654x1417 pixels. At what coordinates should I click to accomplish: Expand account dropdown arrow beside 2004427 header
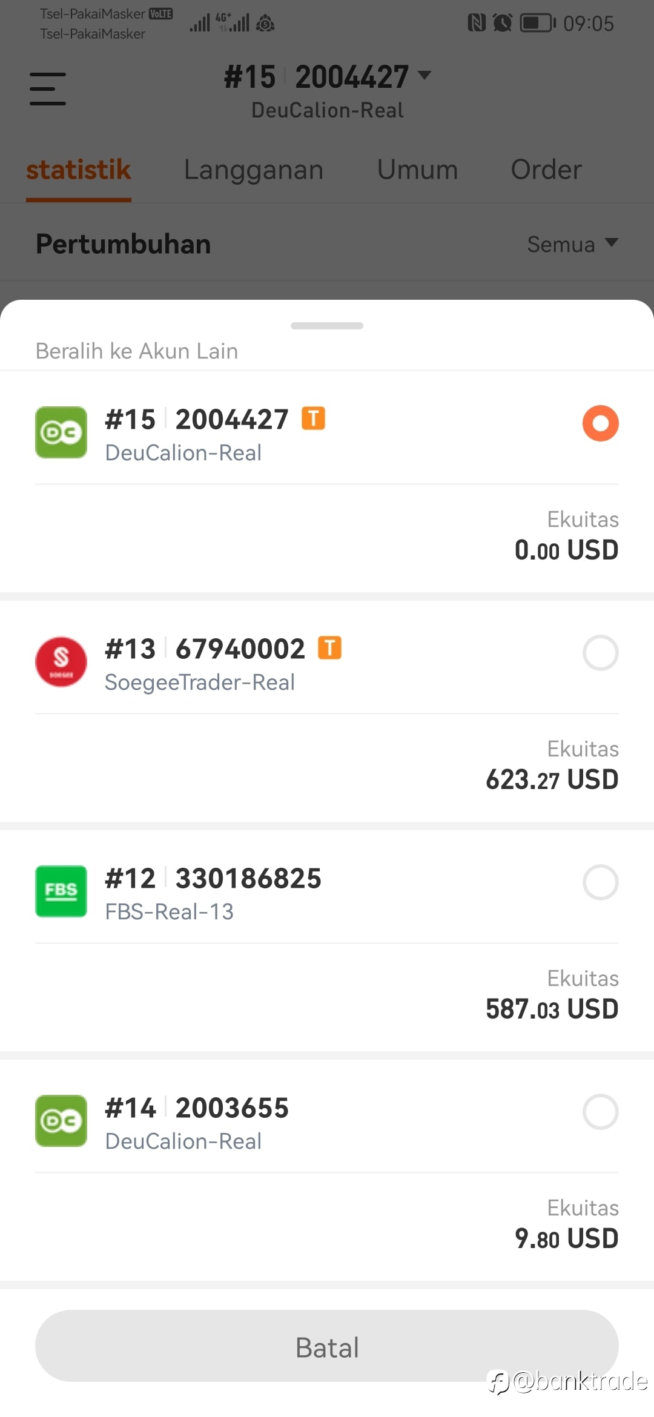coord(424,75)
